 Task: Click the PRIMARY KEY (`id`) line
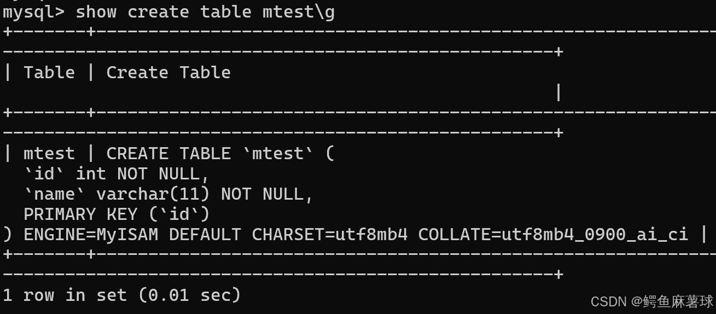coord(117,214)
